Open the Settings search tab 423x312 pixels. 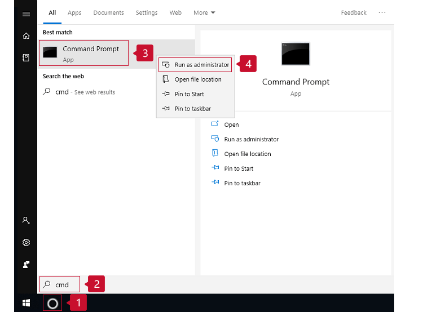pos(147,12)
